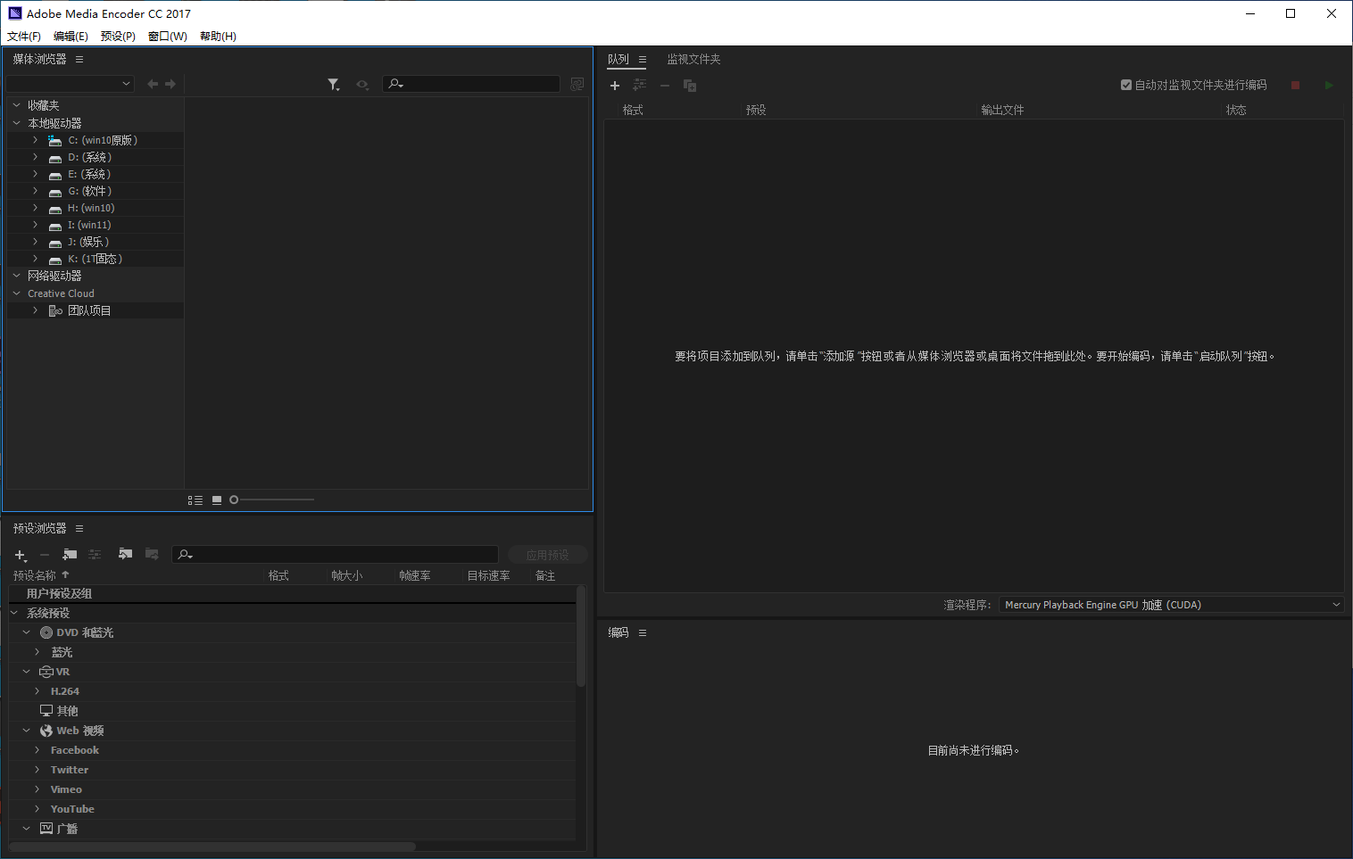Import presets into preset browser
Image resolution: width=1353 pixels, height=859 pixels.
(125, 554)
